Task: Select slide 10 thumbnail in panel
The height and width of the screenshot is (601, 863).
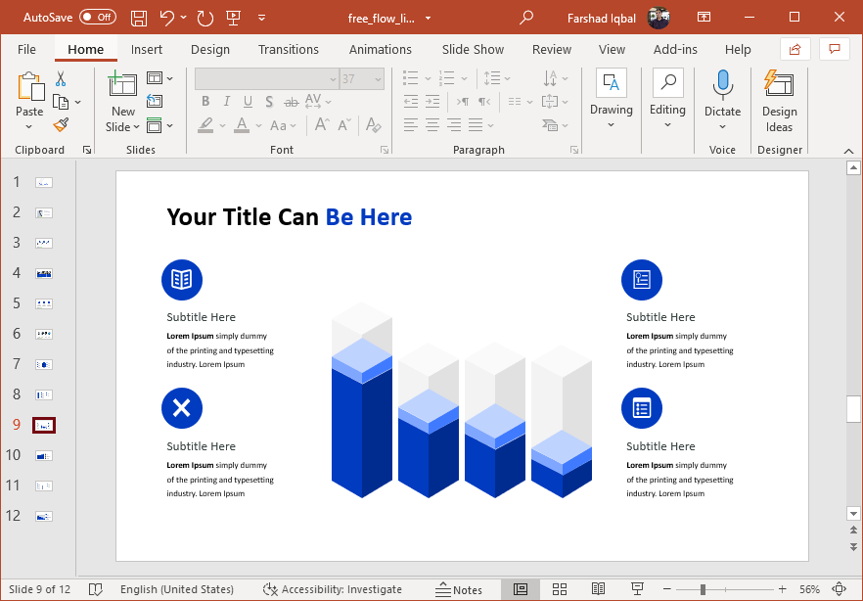Action: (44, 455)
